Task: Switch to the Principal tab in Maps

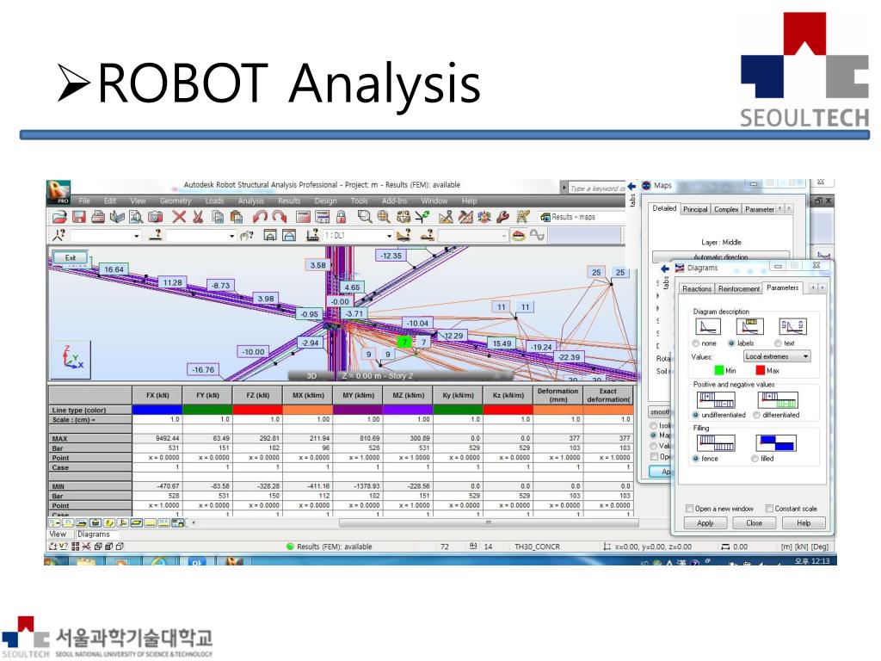Action: (695, 209)
